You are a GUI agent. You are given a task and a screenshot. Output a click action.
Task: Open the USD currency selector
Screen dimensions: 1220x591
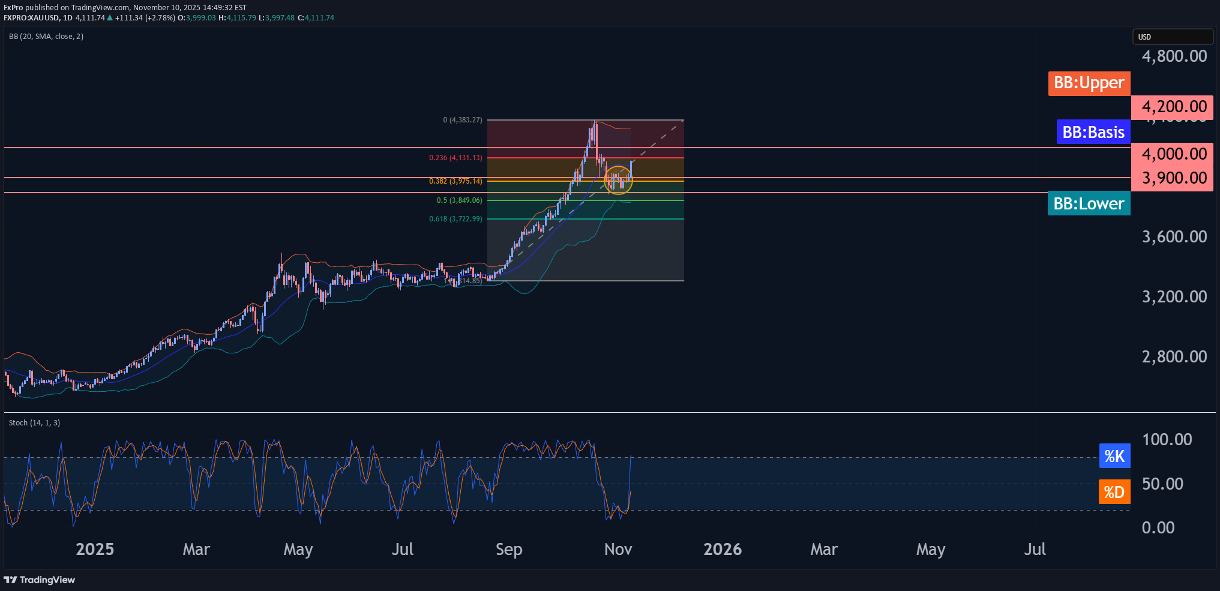tap(1172, 37)
